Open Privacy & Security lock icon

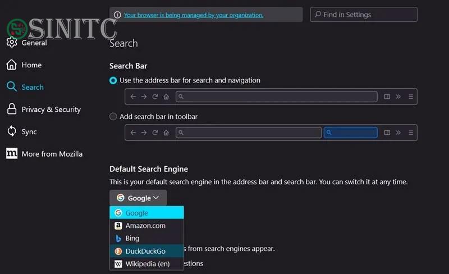[x=12, y=109]
